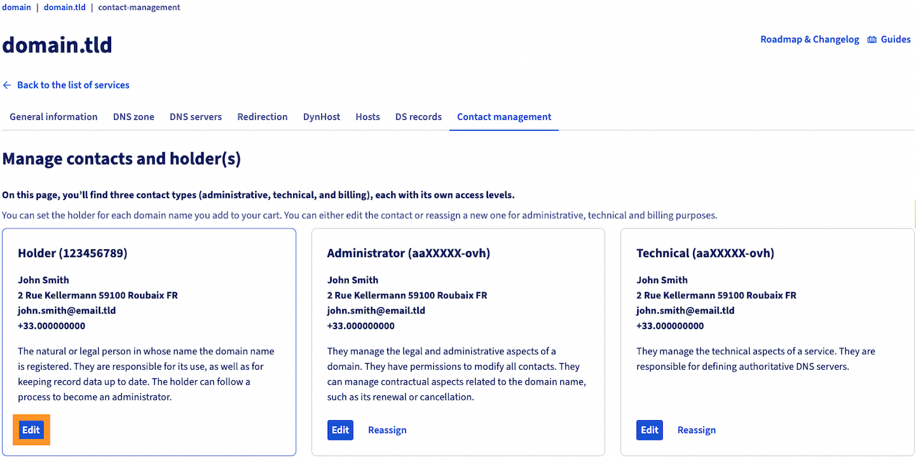This screenshot has width=916, height=460.
Task: Select the DS records tab
Action: click(x=418, y=116)
